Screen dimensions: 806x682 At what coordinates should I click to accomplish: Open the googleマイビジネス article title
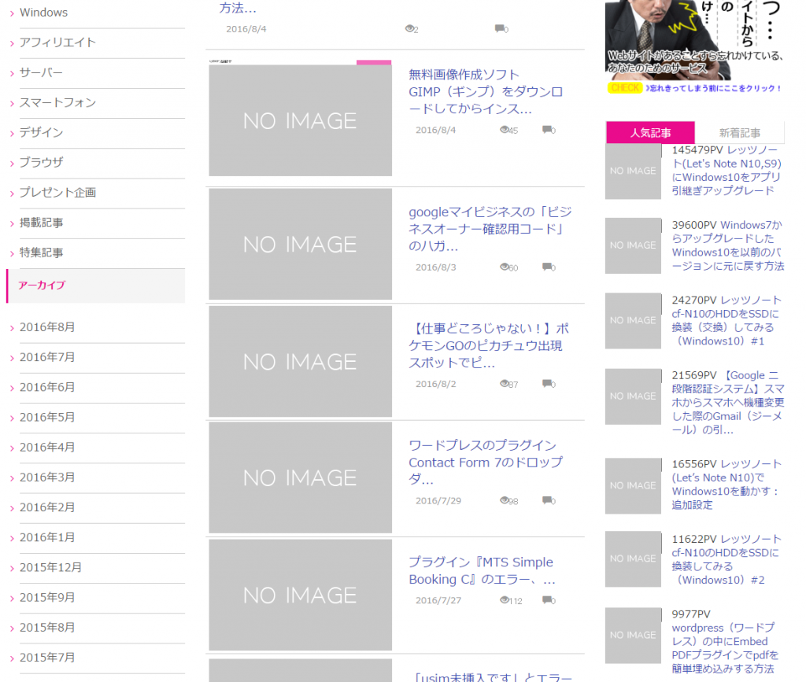(x=490, y=229)
